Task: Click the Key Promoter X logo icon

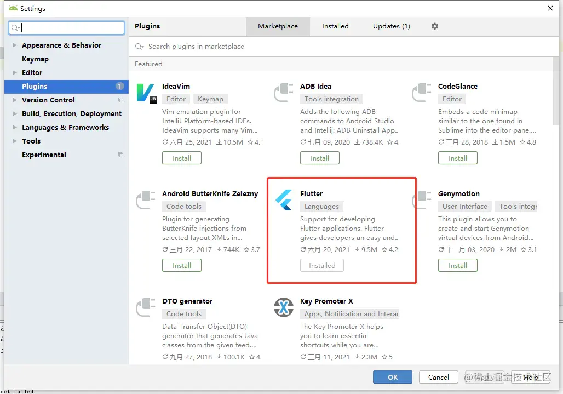Action: [x=284, y=307]
